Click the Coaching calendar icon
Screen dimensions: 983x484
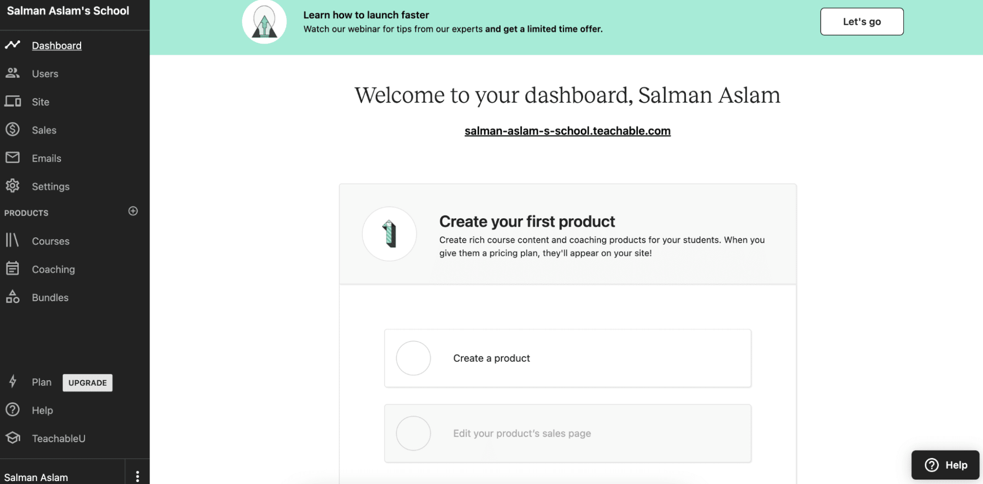12,268
